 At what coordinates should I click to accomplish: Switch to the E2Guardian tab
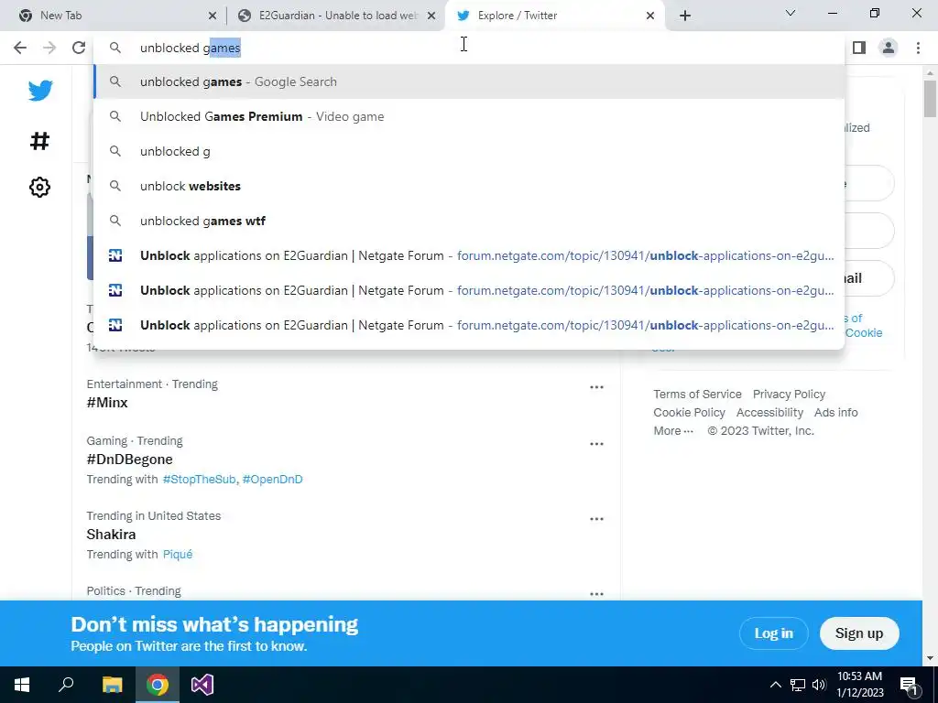[x=338, y=16]
